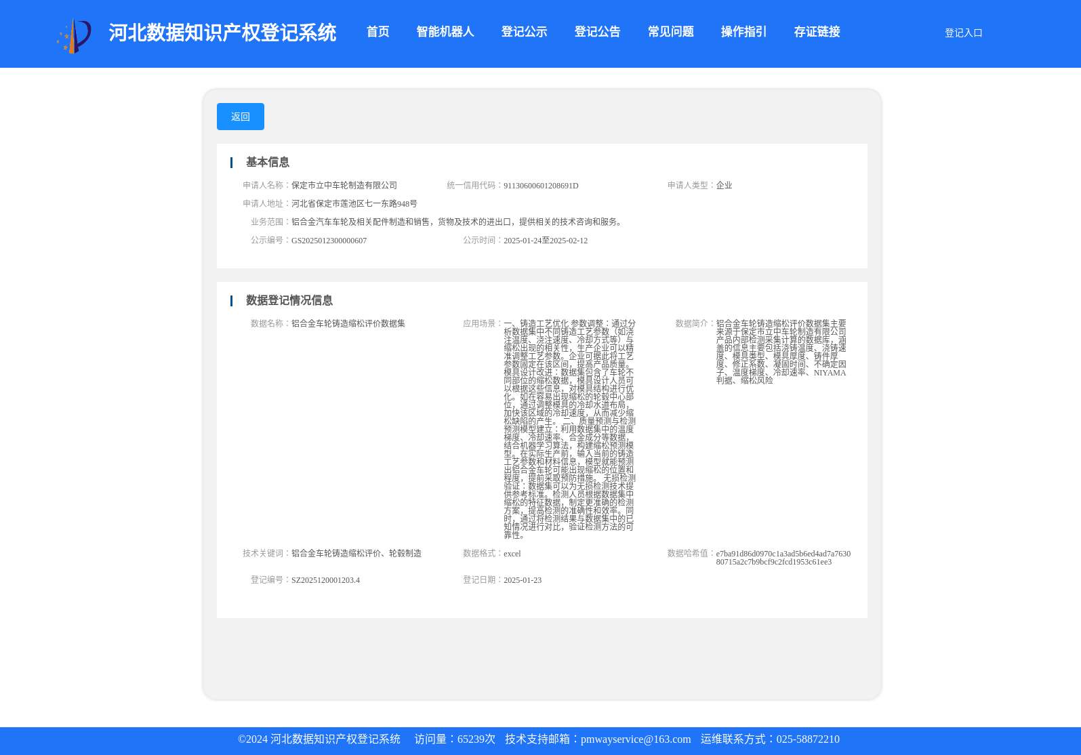Click footer support email pmwayservice@163.com
This screenshot has width=1081, height=755.
pos(636,739)
